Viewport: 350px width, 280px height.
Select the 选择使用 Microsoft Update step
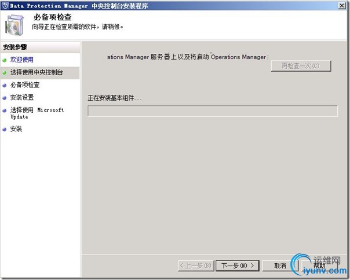(x=37, y=113)
